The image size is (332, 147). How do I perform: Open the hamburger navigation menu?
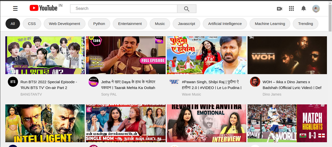pos(15,8)
